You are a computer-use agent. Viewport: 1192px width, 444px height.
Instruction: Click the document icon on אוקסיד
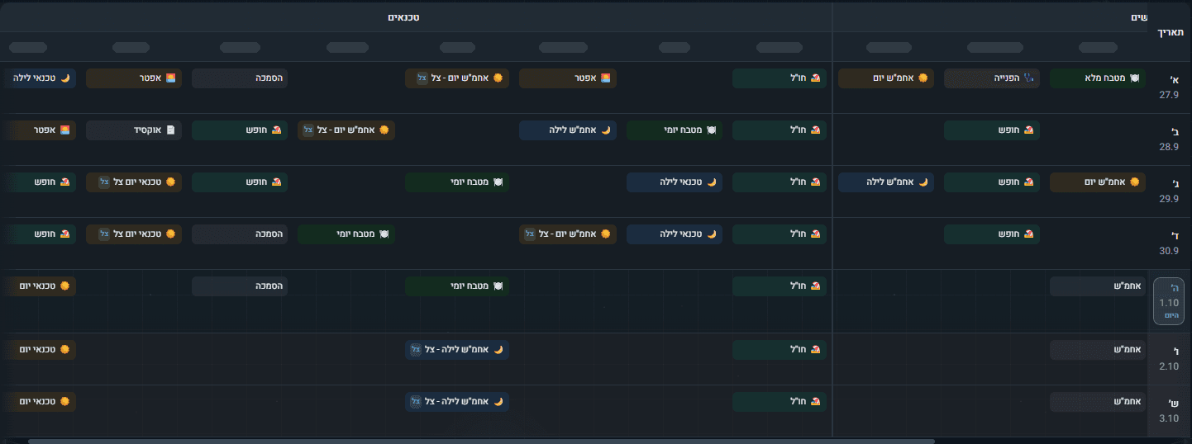point(171,130)
